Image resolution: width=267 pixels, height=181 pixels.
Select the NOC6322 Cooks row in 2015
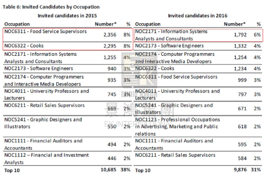(x=68, y=46)
